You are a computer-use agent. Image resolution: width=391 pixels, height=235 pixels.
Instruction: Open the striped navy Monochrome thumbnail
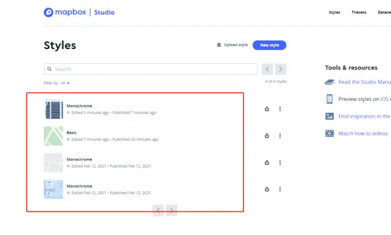(x=53, y=109)
